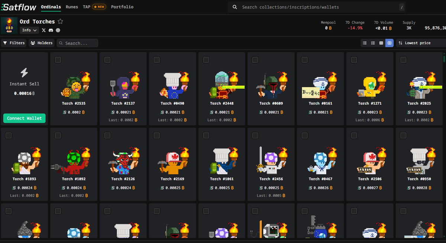Viewport: 446px width, 243px height.
Task: Select the Torch #2456 checkbox
Action: click(x=255, y=135)
